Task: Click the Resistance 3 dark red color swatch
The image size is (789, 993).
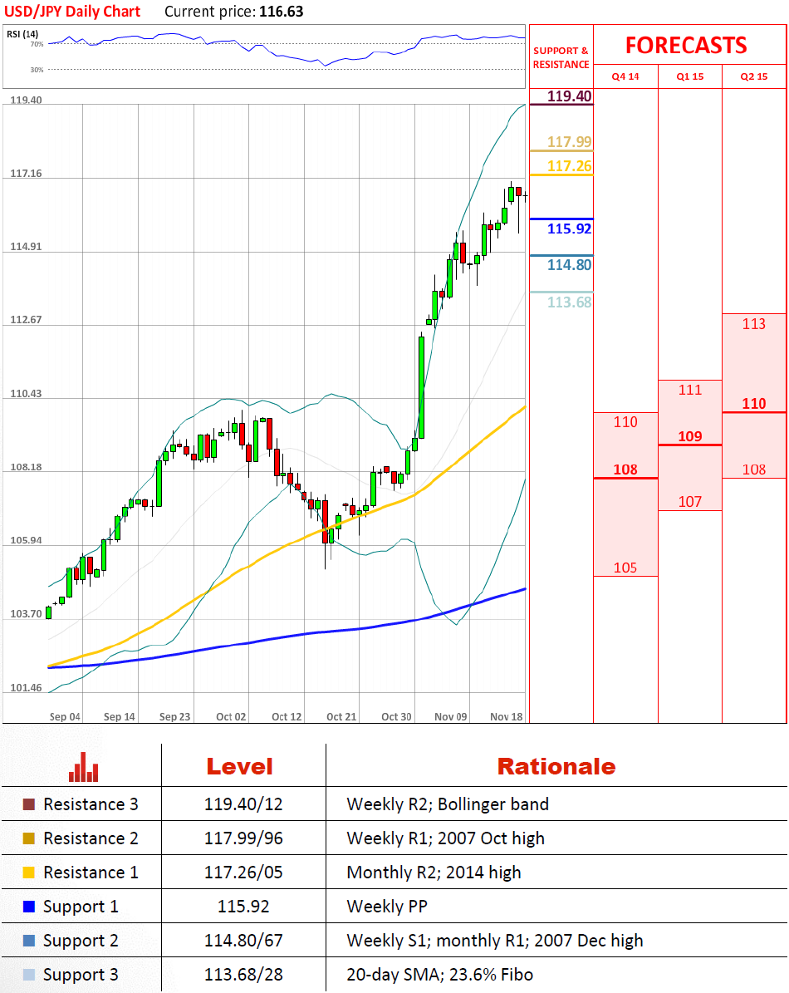Action: point(28,804)
